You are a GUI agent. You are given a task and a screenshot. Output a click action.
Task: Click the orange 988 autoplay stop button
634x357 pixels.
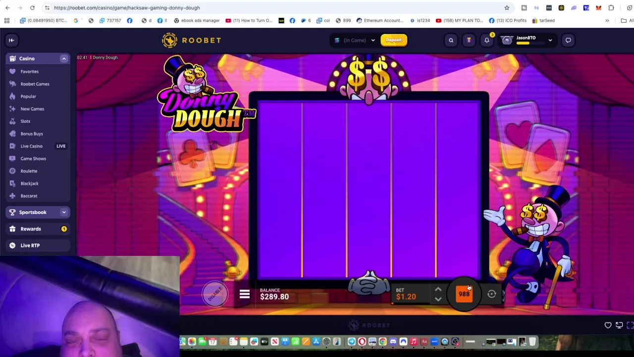pos(464,294)
